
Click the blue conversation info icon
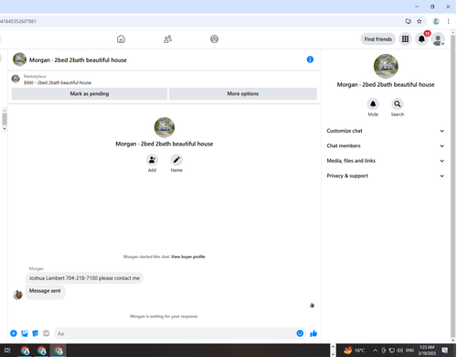(x=310, y=59)
